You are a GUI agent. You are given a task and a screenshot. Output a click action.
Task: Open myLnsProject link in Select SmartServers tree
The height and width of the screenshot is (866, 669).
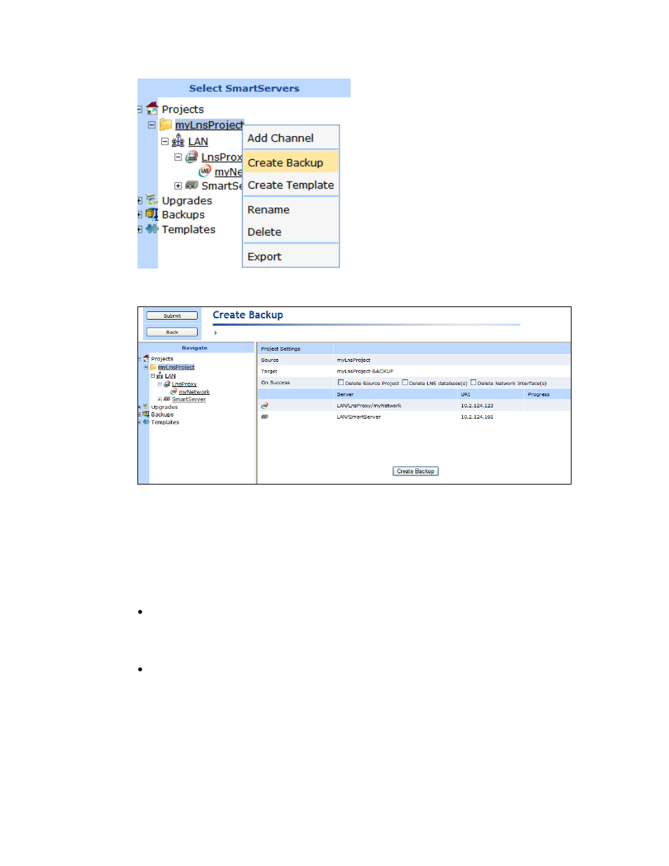point(209,125)
